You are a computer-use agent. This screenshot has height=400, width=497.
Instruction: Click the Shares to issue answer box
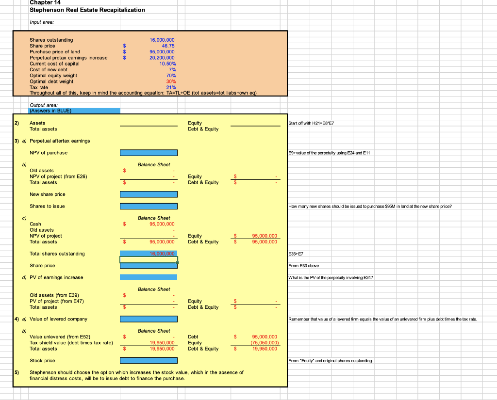149,206
